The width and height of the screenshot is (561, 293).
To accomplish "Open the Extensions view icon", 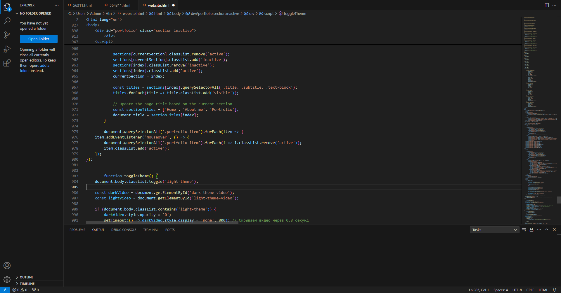I will coord(7,63).
